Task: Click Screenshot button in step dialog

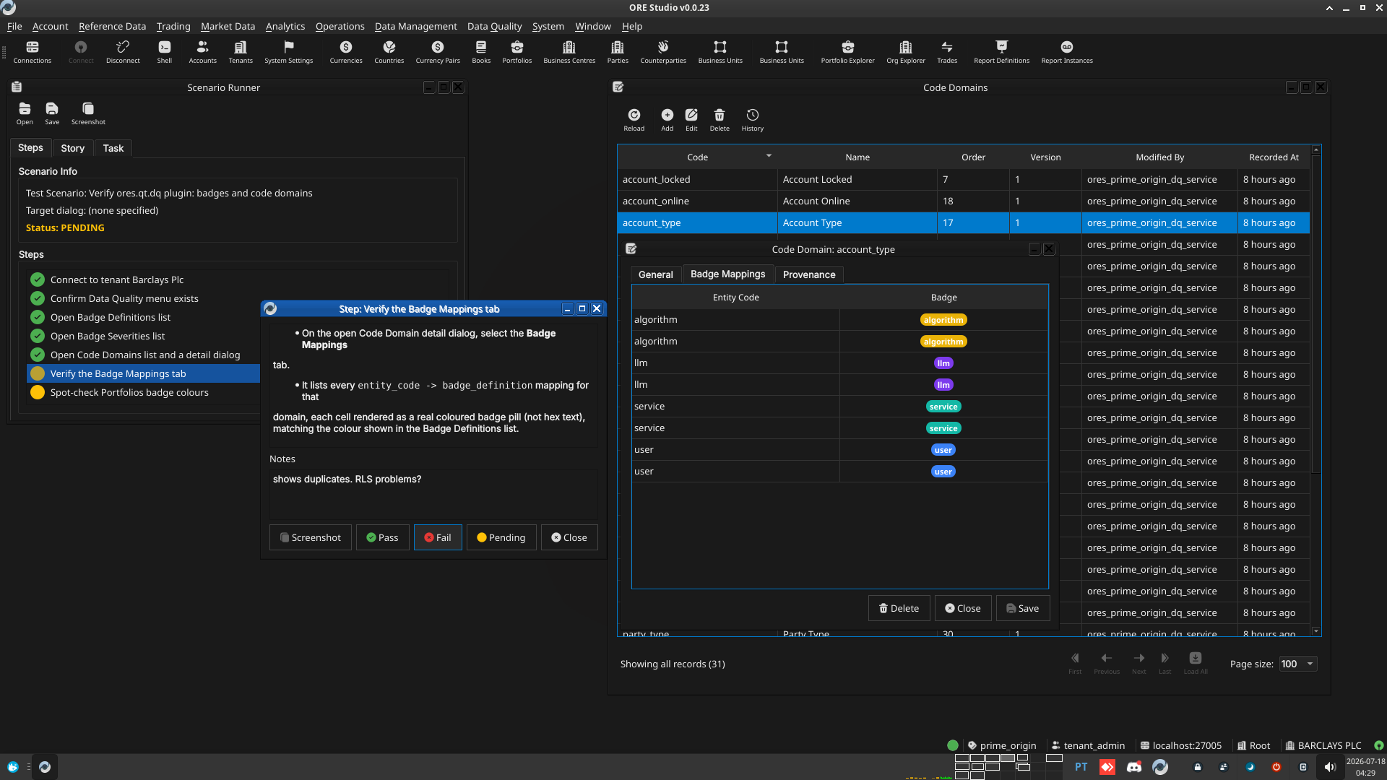Action: 310,537
